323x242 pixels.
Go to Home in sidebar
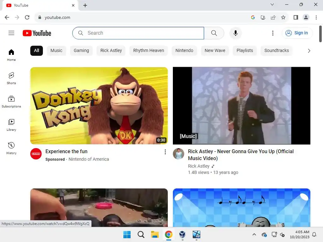click(x=11, y=55)
